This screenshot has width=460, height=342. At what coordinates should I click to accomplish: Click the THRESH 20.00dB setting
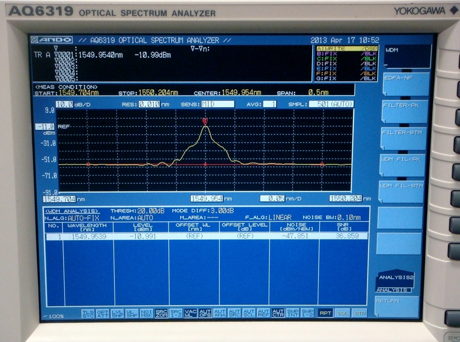click(137, 211)
